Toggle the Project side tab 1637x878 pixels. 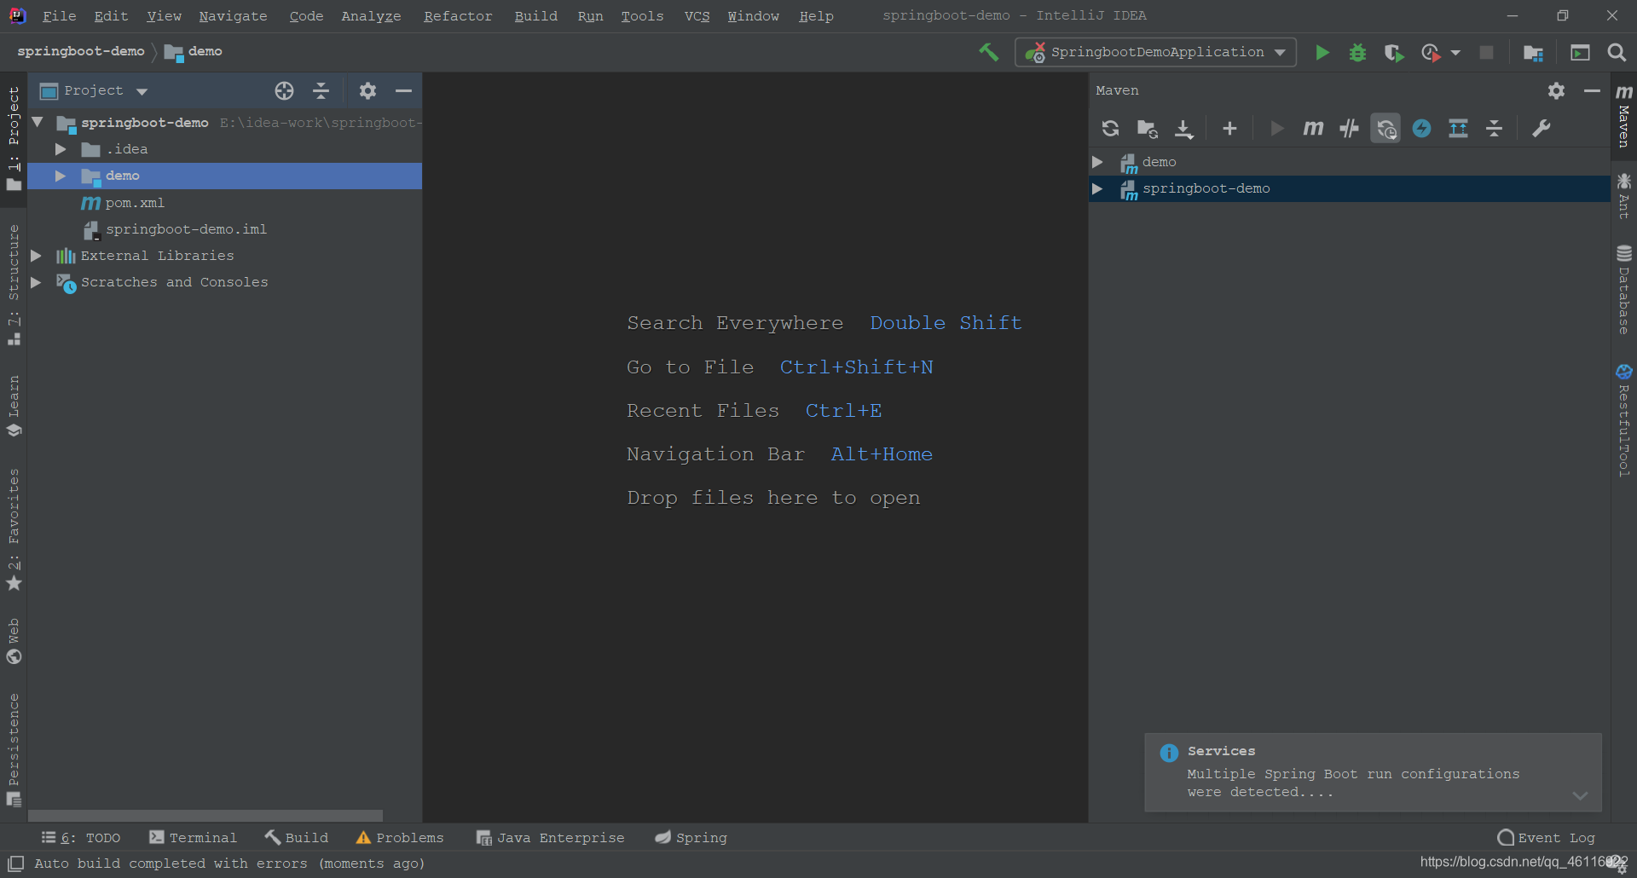[x=14, y=137]
